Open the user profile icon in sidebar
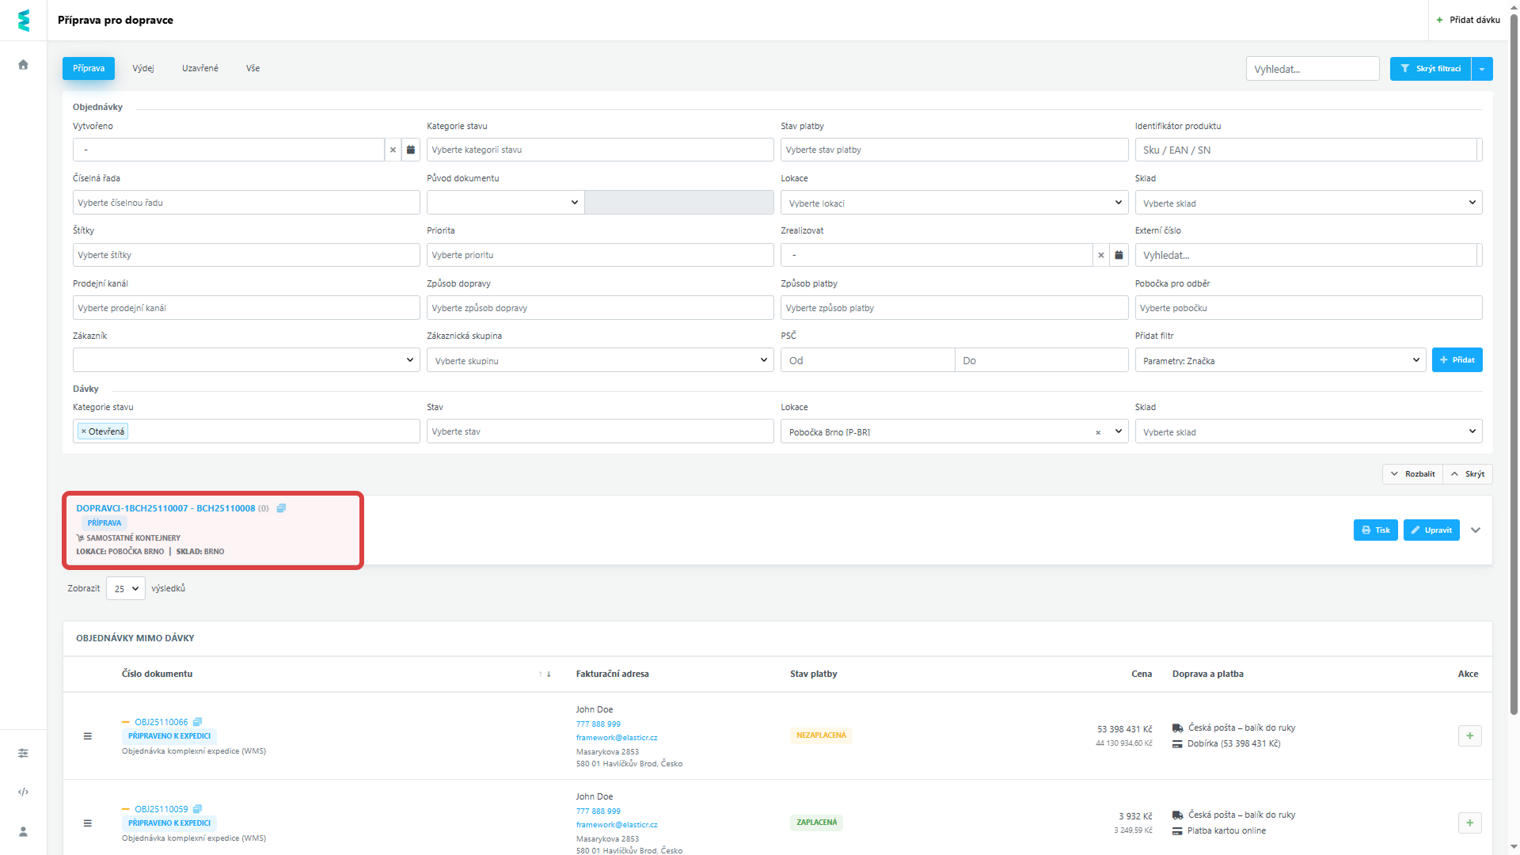 [23, 831]
